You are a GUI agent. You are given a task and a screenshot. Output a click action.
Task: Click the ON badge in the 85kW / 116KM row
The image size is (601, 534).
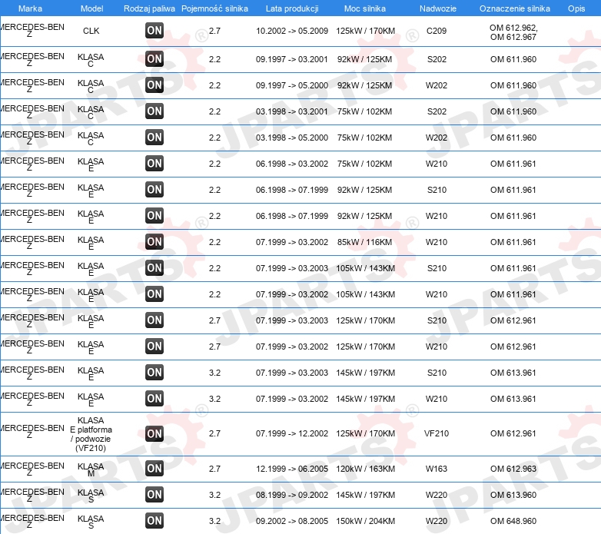(x=154, y=242)
